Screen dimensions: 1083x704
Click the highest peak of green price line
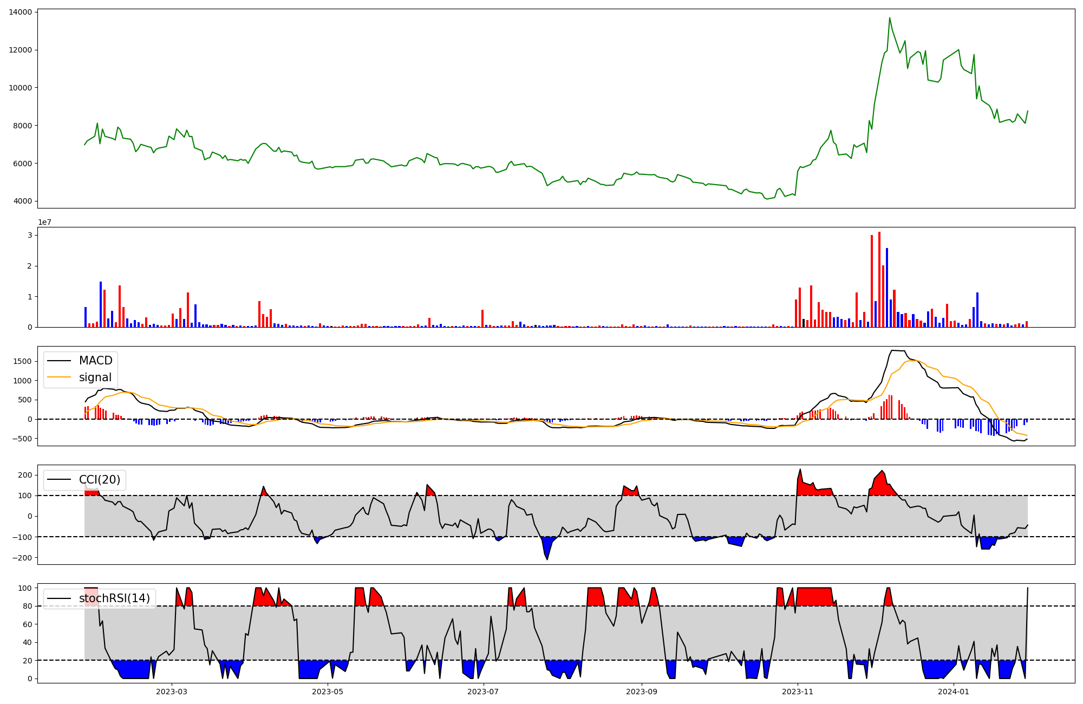(889, 18)
